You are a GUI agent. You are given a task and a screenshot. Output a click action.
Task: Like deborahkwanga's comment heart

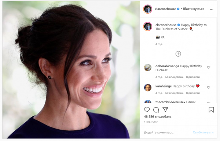point(209,68)
